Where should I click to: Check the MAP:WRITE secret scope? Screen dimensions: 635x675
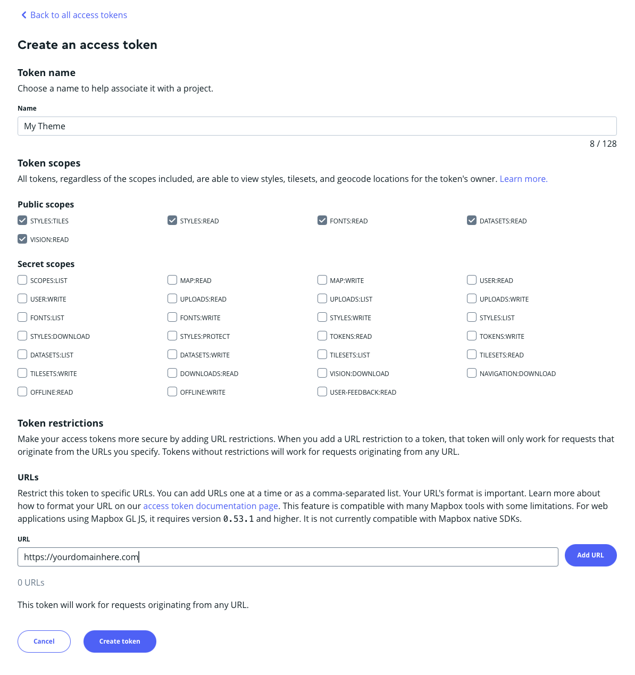(322, 280)
